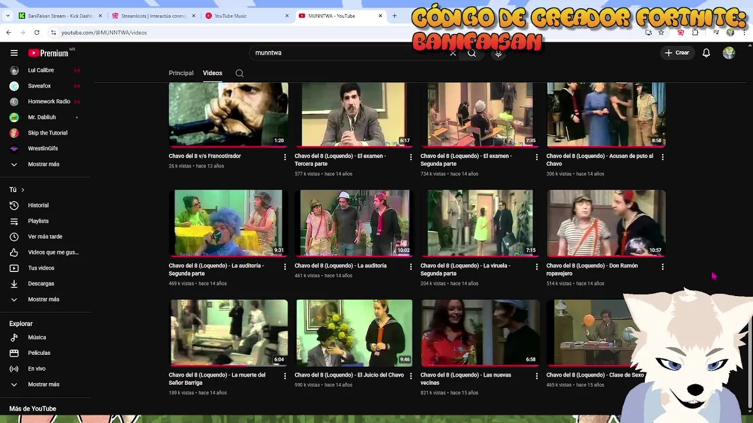
Task: Reload the page in browser
Action: click(36, 32)
